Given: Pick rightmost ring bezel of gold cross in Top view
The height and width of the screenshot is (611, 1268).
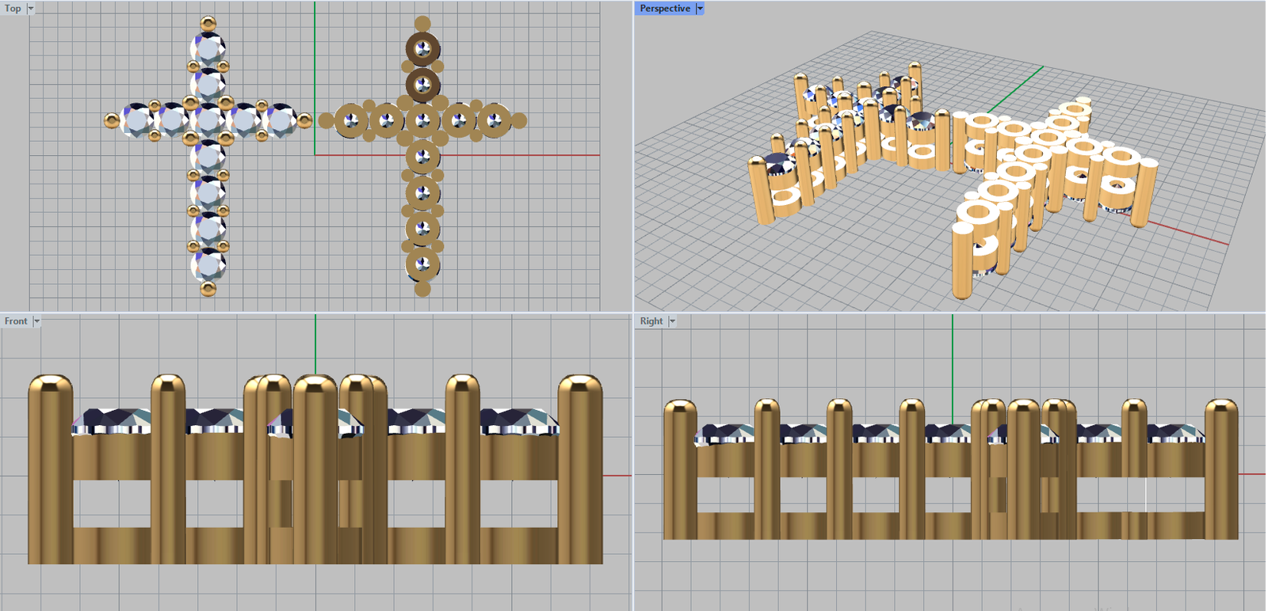Looking at the screenshot, I should [494, 120].
